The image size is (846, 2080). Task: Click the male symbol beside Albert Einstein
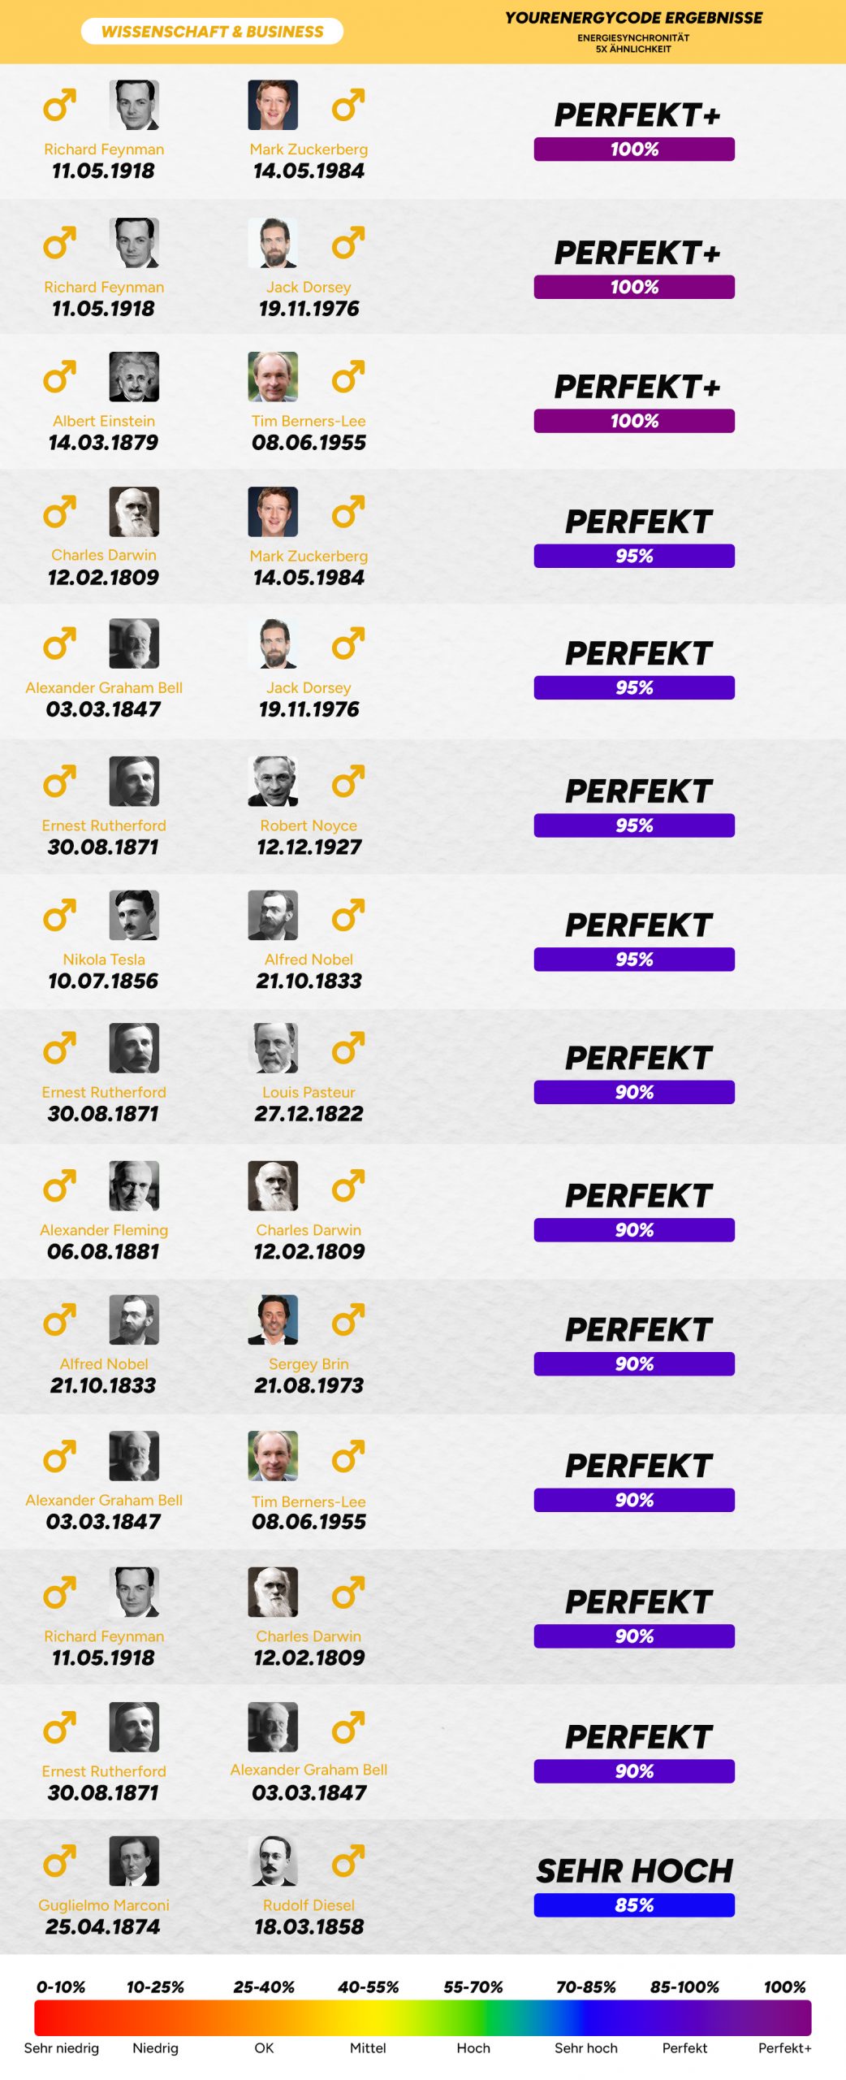pyautogui.click(x=59, y=376)
